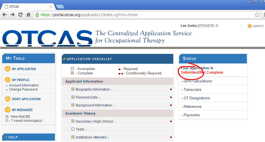Click the saved messages open-envelope icon
Viewport: 265px width, 142px height.
[7, 120]
